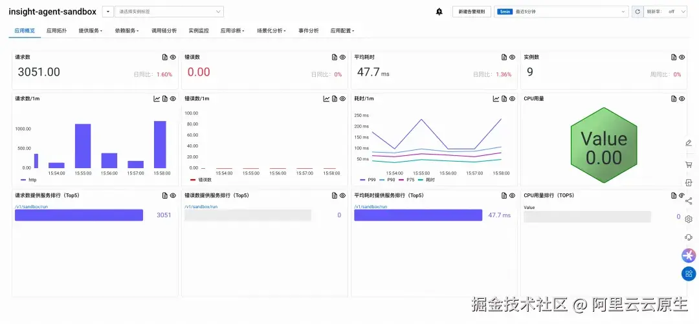Click the purple AI assistant icon
This screenshot has height=324, width=699.
(x=689, y=255)
